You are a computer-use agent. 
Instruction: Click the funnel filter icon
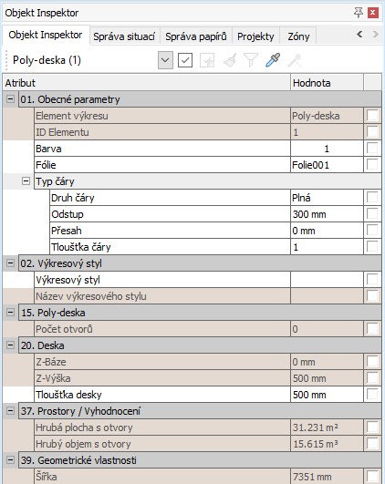coord(251,60)
